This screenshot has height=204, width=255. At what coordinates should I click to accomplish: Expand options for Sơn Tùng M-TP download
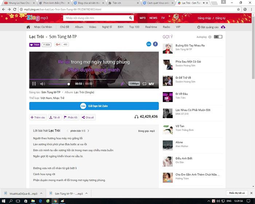87,193
